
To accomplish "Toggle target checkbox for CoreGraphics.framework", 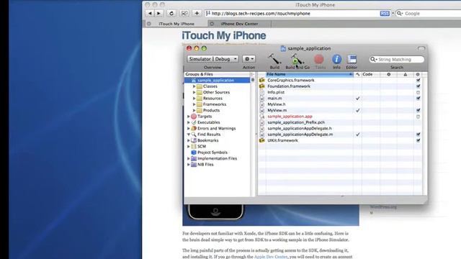I will (418, 80).
